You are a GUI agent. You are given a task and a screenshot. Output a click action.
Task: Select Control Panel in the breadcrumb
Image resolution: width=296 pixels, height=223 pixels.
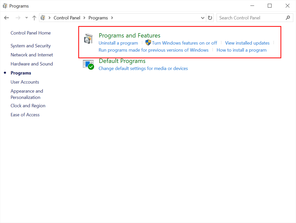pos(67,18)
